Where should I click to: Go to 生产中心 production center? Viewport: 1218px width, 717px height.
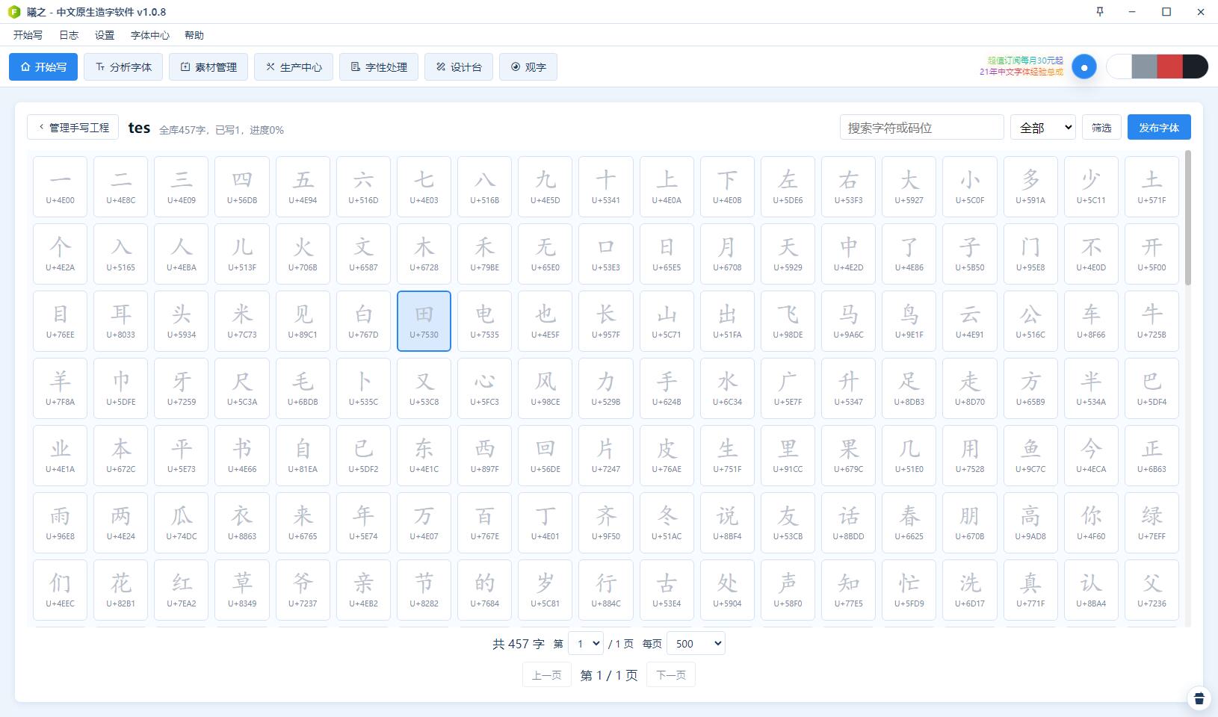point(294,67)
